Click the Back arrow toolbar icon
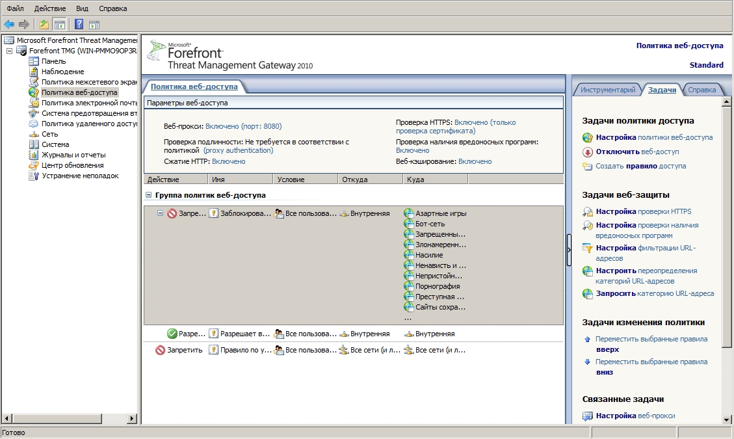Viewport: 734px width, 439px height. point(9,24)
